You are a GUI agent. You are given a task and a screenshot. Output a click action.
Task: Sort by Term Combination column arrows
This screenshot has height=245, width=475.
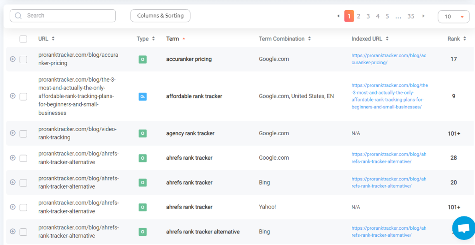309,39
